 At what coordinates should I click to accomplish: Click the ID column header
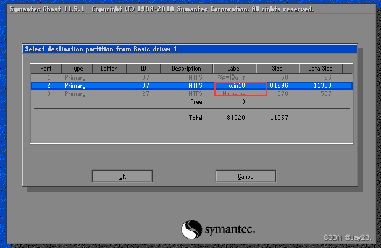click(x=143, y=69)
